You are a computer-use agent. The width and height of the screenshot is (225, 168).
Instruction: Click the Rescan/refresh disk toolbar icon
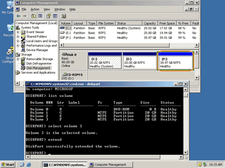64,16
